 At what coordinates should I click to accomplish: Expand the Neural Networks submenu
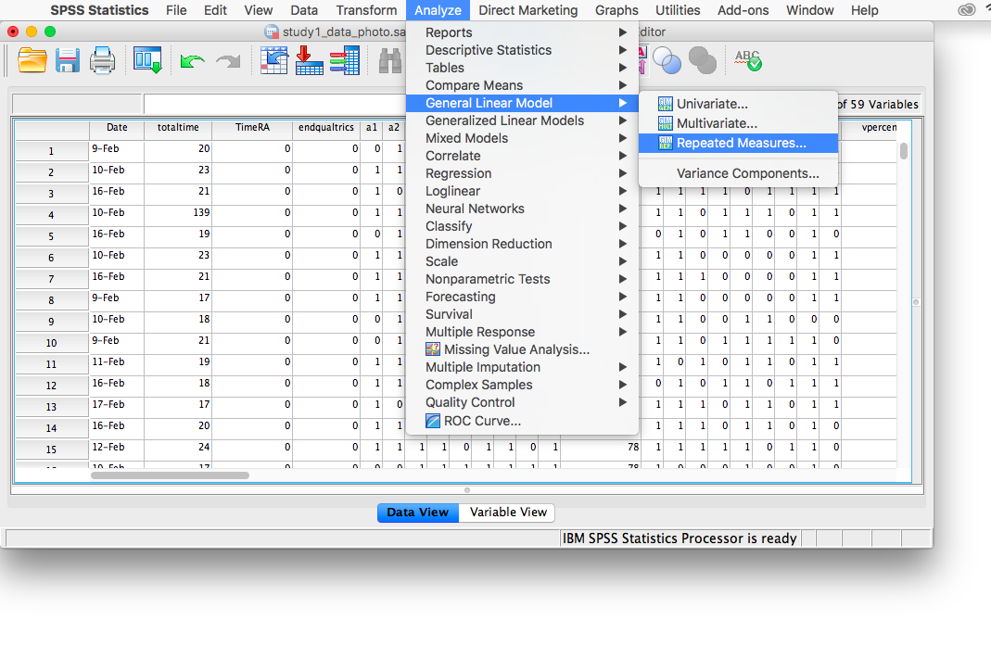(x=522, y=209)
